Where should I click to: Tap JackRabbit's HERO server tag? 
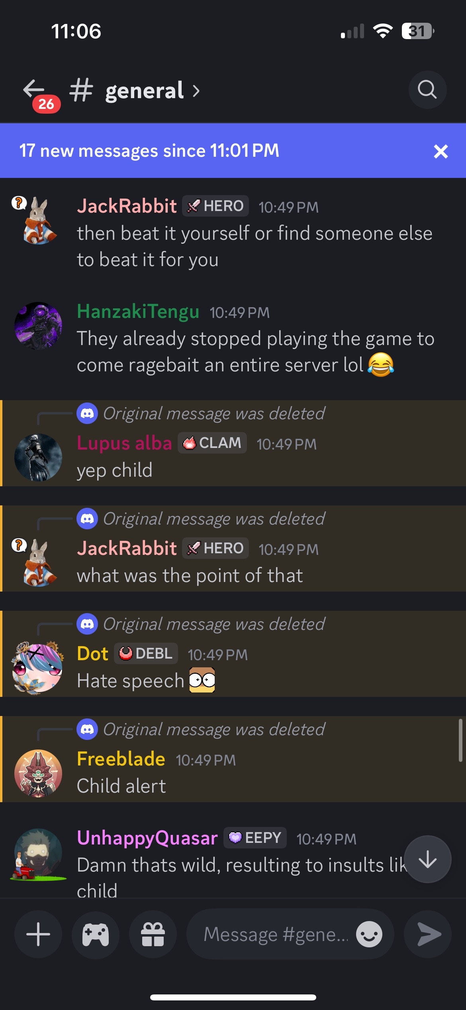[x=215, y=206]
